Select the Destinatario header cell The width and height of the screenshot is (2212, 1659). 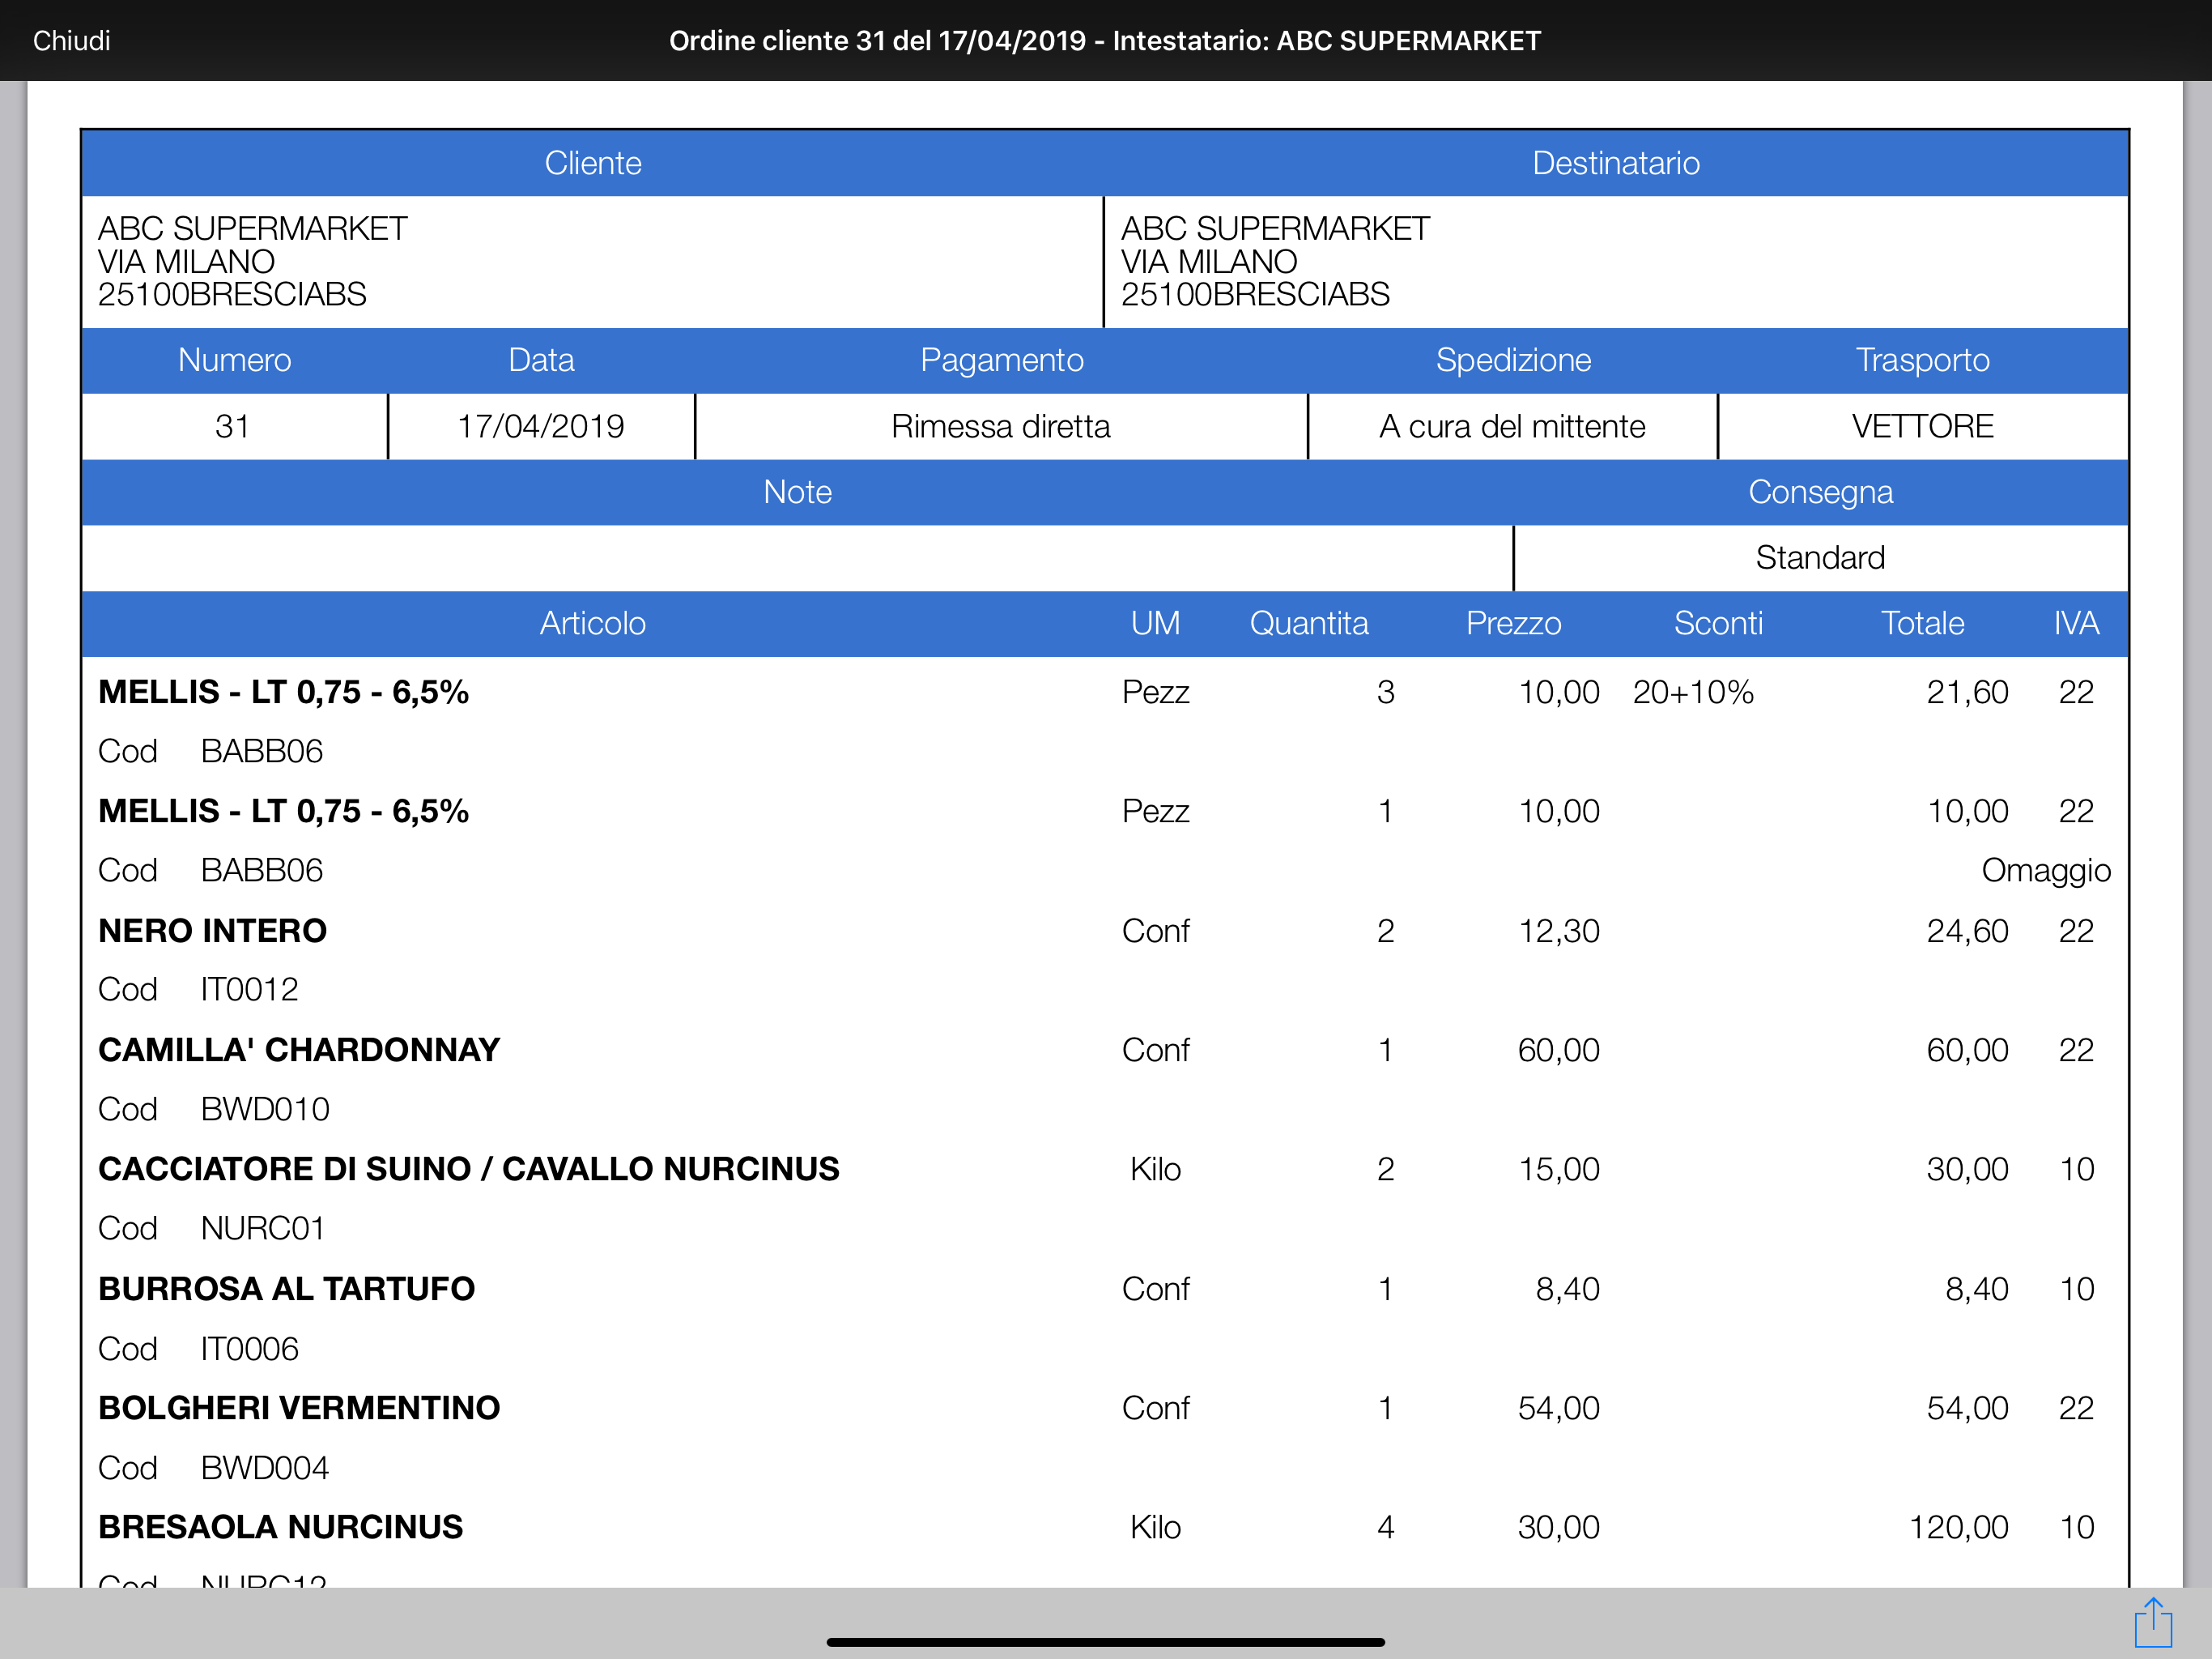pos(1616,163)
